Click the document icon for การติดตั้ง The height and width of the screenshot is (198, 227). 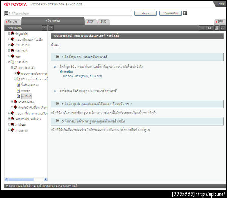coord(19,96)
